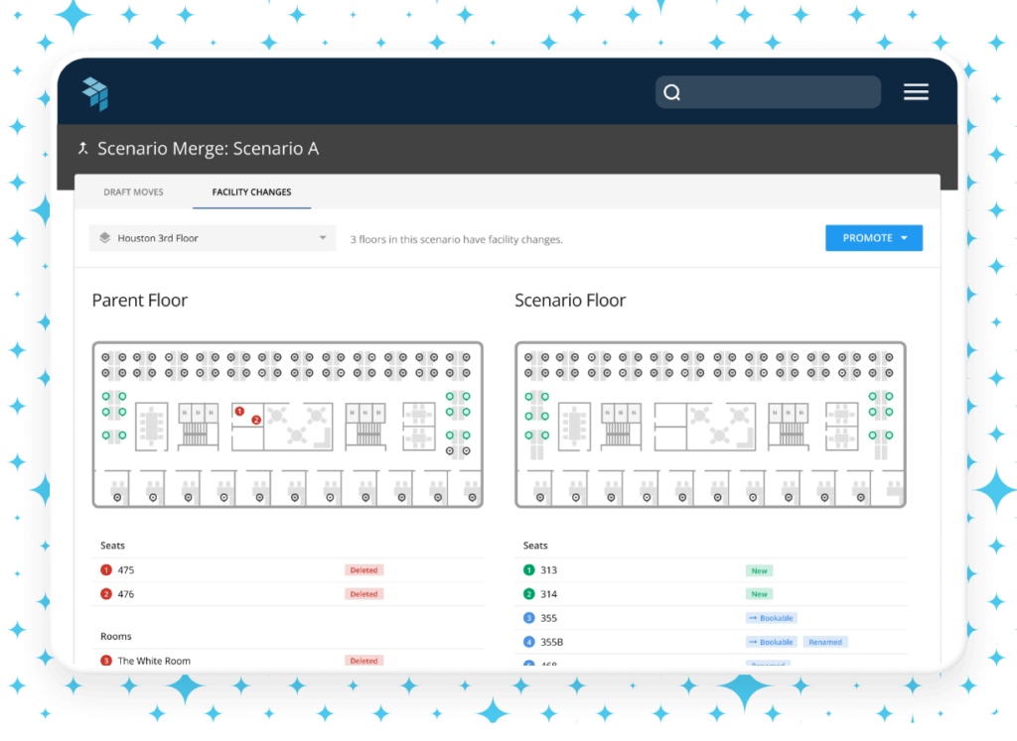Click green badge 1 next to seat 313
Screen dimensions: 1017x741
pos(529,570)
